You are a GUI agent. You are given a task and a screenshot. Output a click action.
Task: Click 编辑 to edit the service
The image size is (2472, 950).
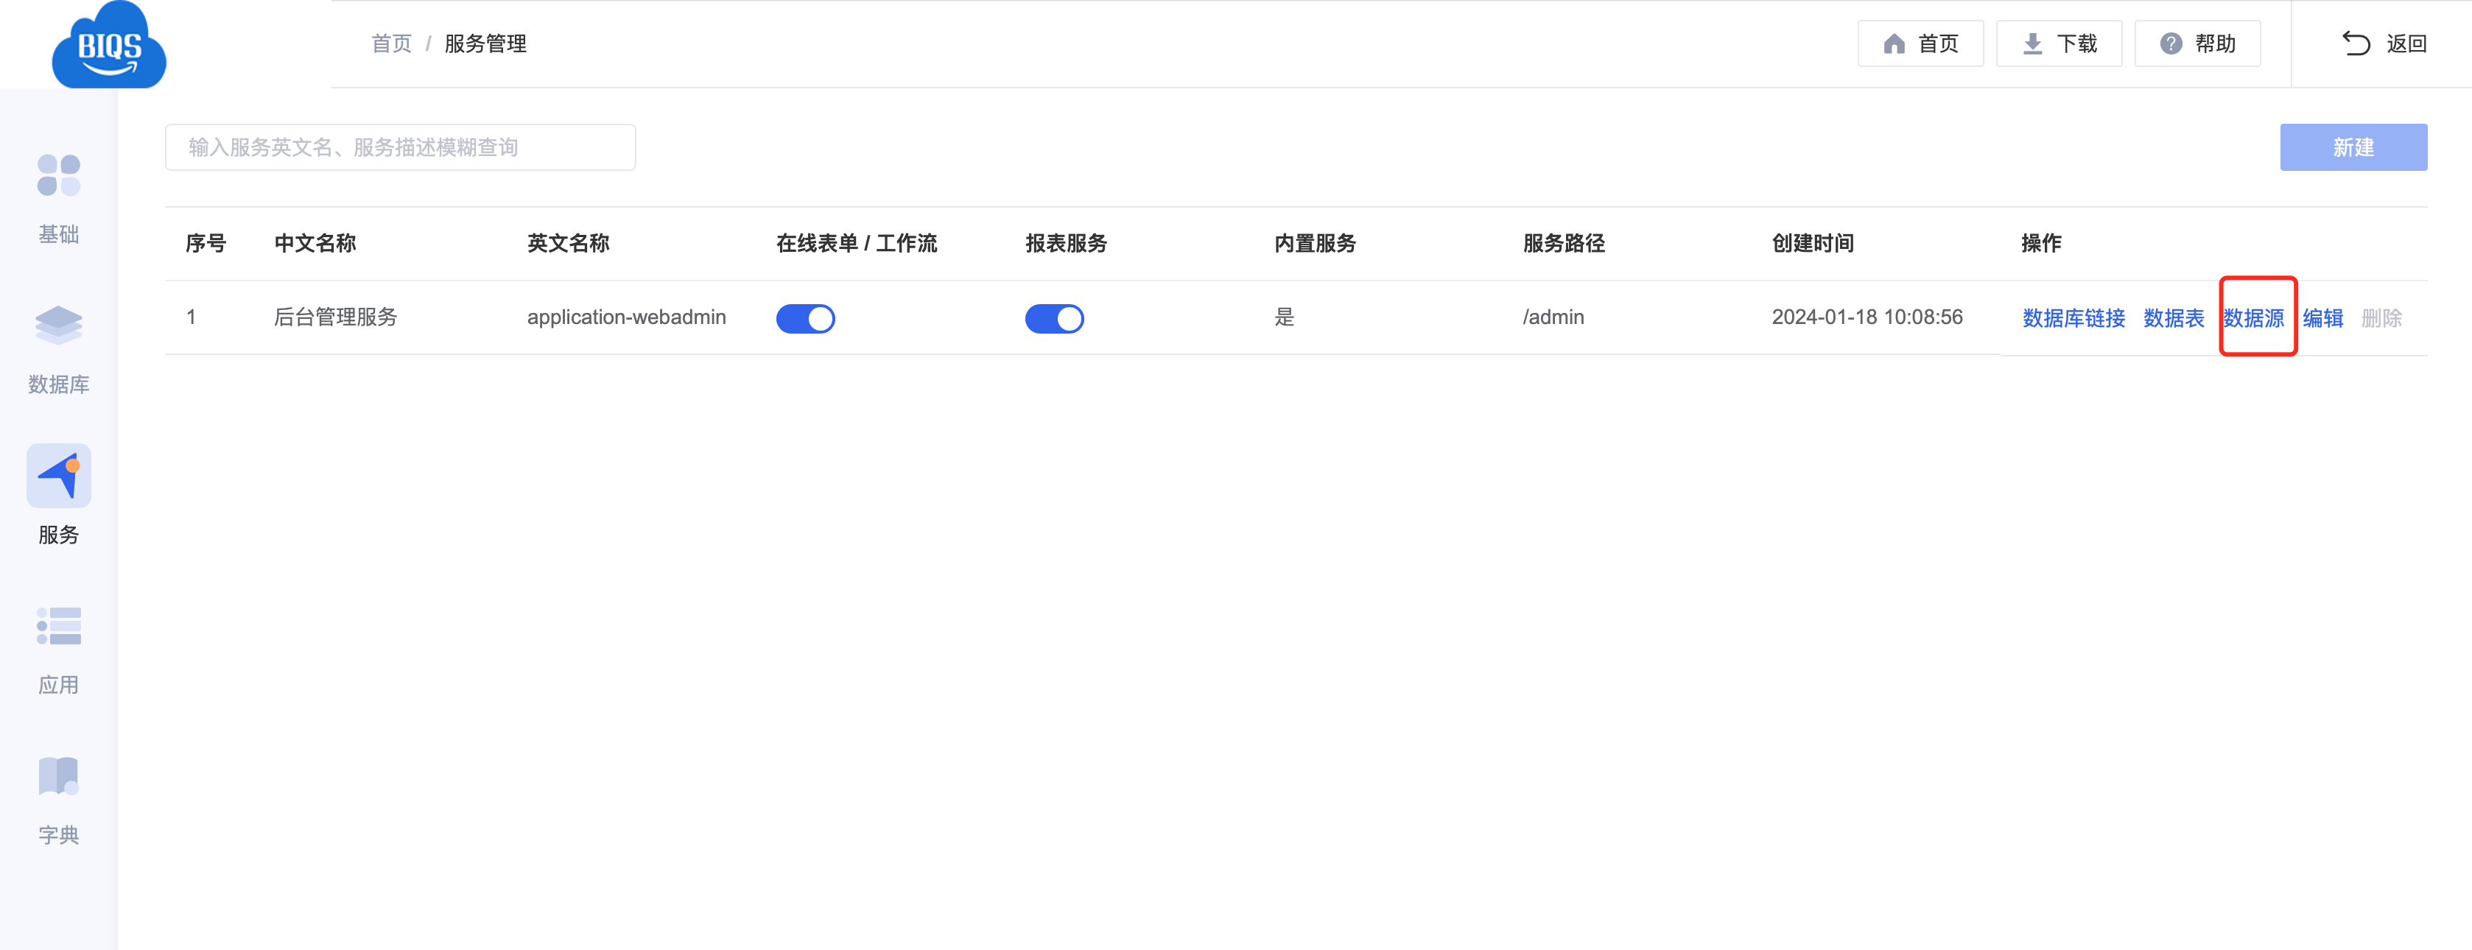[2322, 319]
